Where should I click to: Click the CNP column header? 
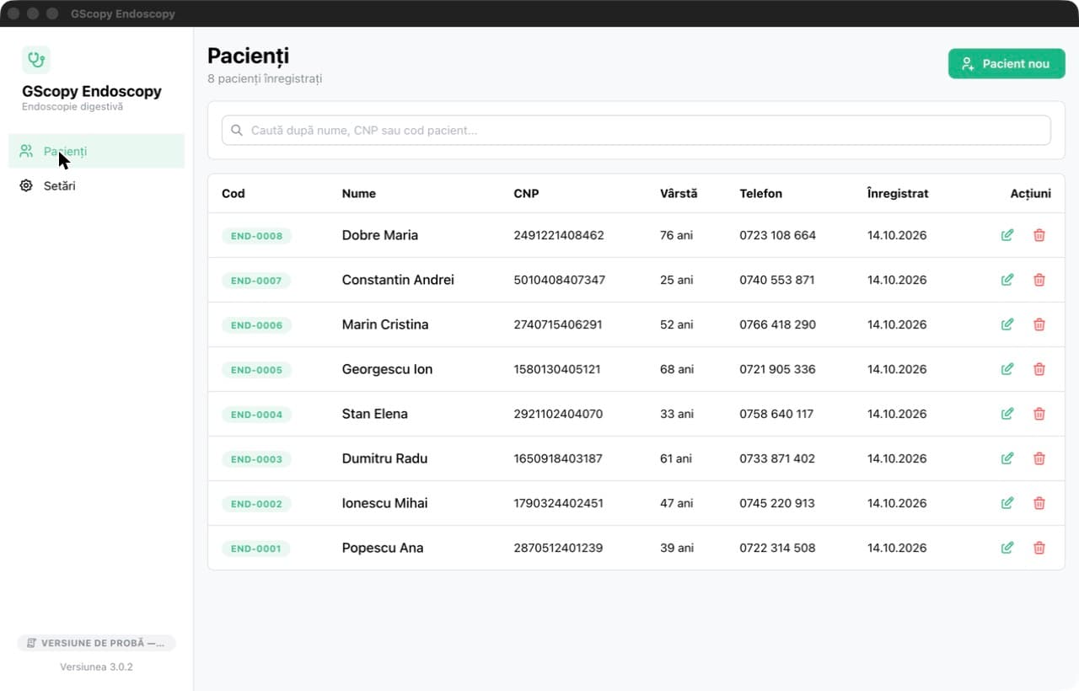click(526, 193)
